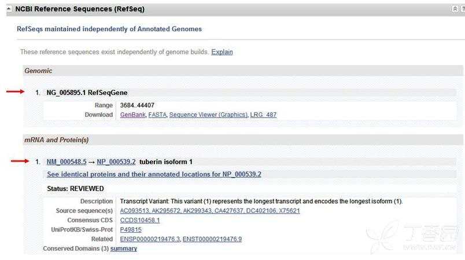Open source sequence AK295672
Image resolution: width=465 pixels, height=260 pixels.
(x=167, y=211)
